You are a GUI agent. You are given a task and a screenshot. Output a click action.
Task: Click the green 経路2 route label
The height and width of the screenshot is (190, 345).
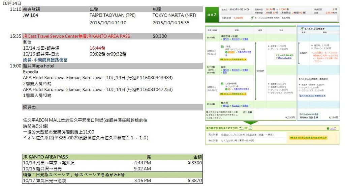click(x=212, y=15)
